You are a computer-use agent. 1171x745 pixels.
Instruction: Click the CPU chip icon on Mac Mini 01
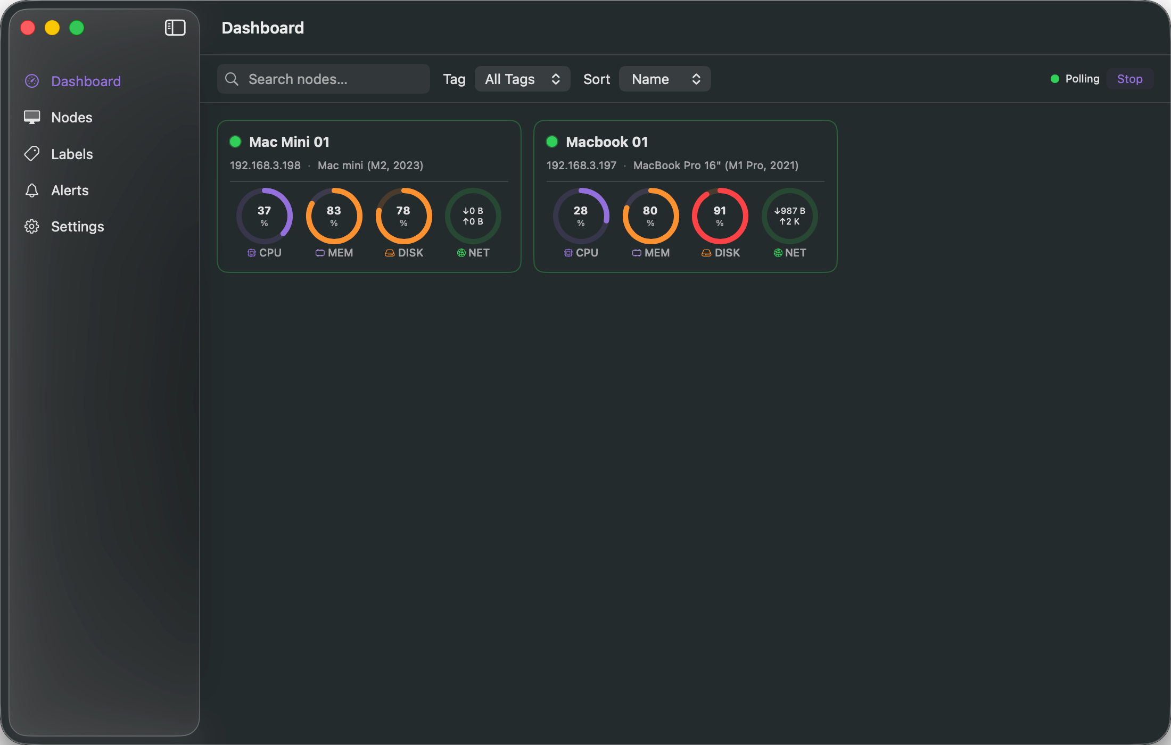pyautogui.click(x=251, y=253)
